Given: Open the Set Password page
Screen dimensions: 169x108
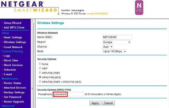Looking at the screenshot, I should click(x=12, y=97).
